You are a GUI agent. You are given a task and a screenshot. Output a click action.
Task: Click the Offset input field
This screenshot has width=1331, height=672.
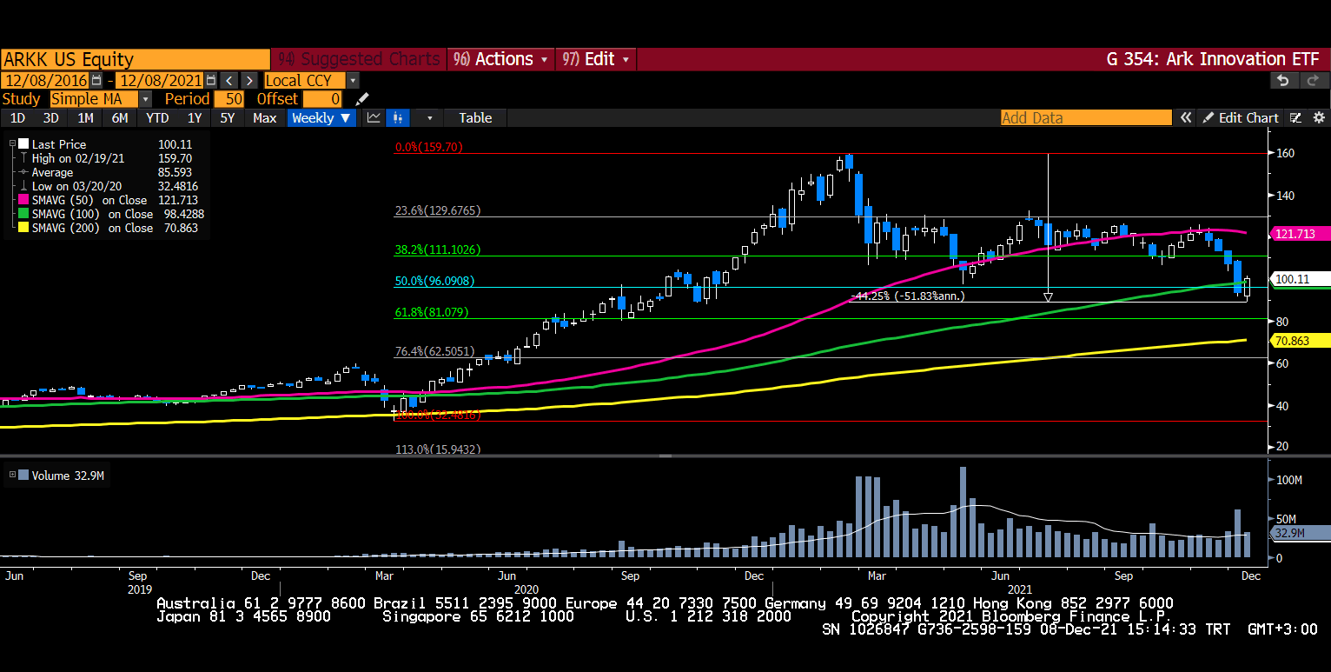pos(322,99)
